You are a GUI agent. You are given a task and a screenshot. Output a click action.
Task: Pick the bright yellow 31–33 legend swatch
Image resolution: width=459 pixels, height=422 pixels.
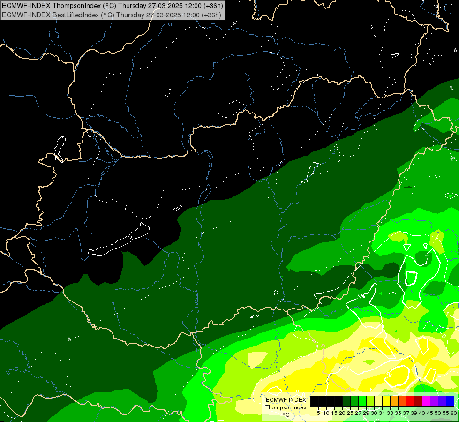[386, 401]
